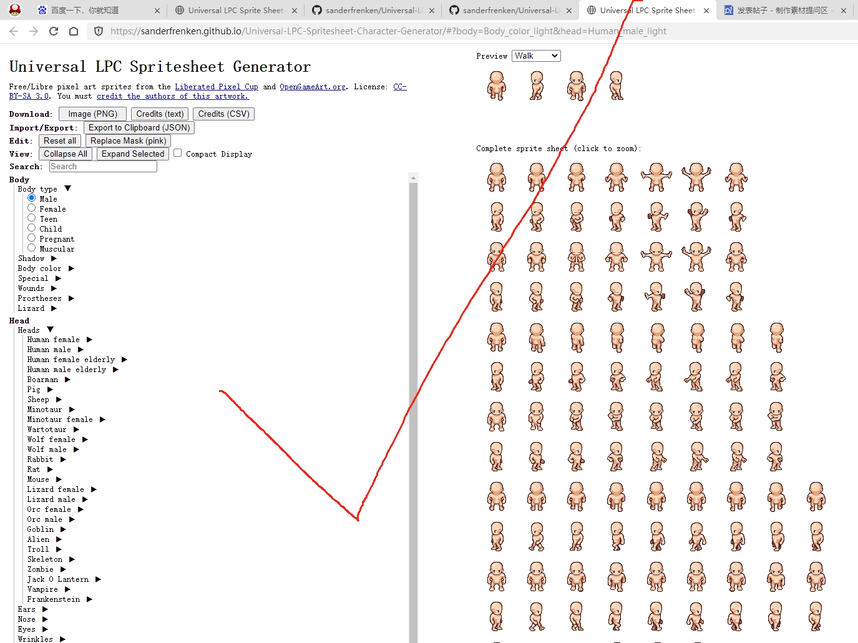Select the Pregnant body type
Viewport: 858px width, 643px height.
[31, 238]
